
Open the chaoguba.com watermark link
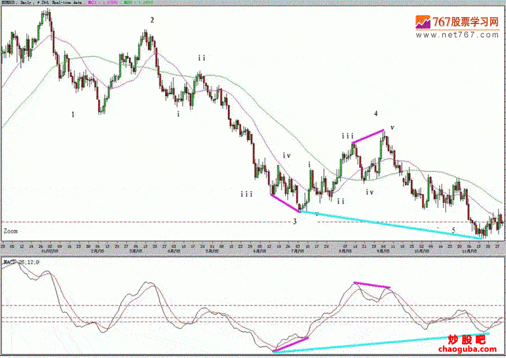point(467,349)
